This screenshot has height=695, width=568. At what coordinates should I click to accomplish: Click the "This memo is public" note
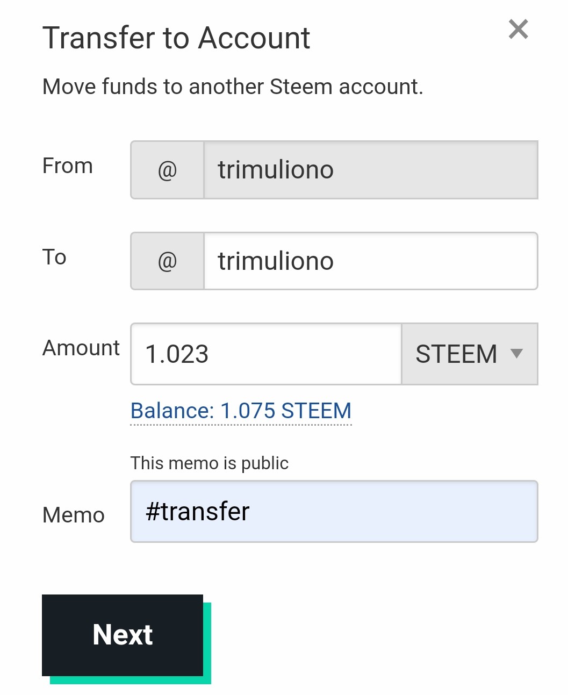(x=210, y=463)
